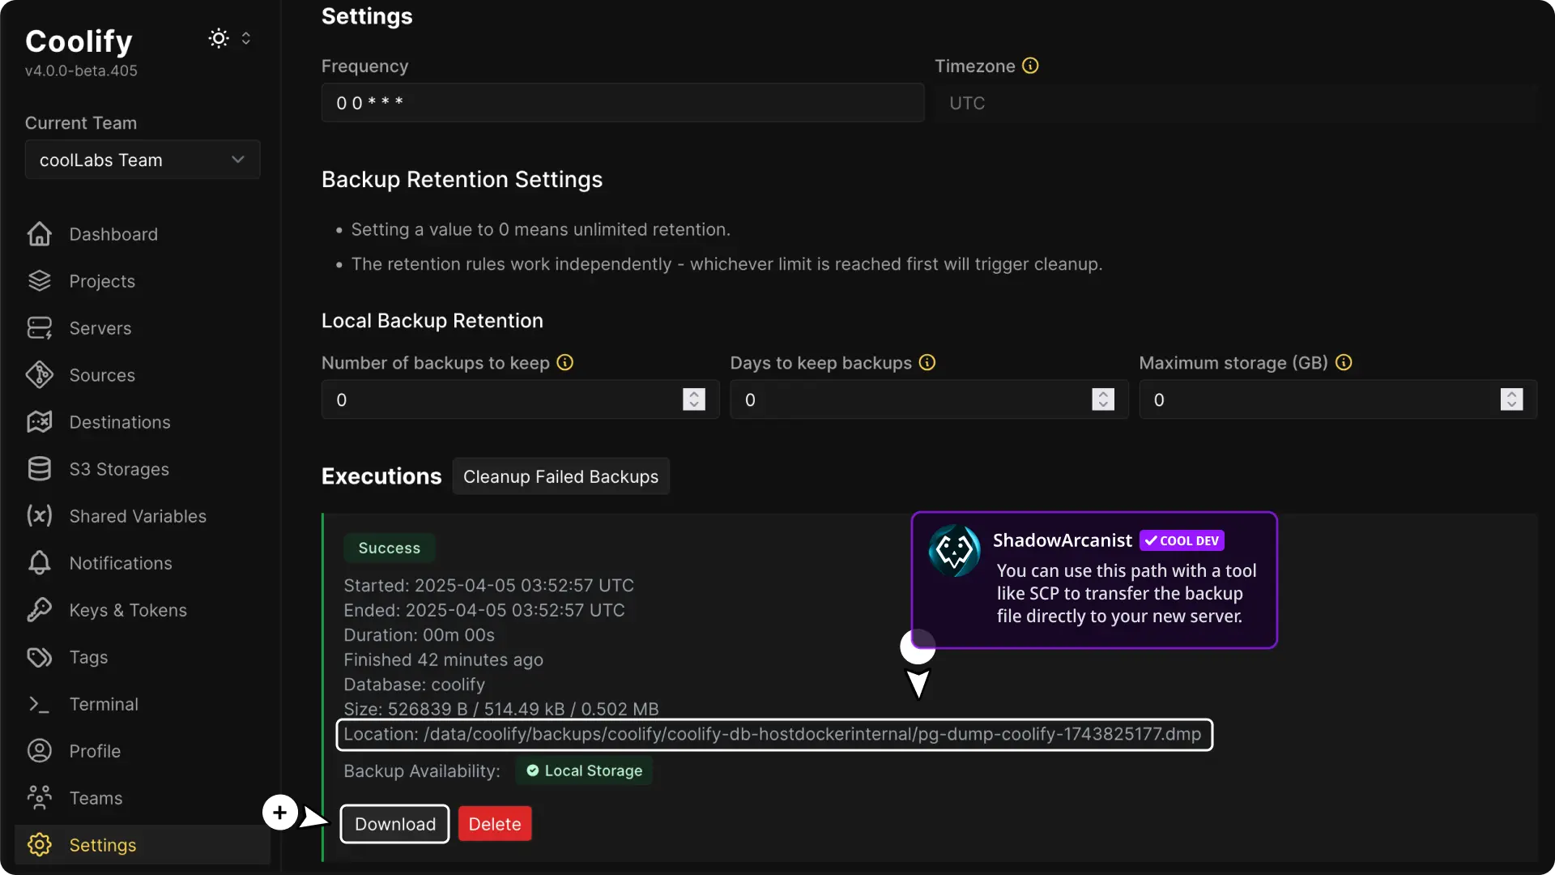1555x875 pixels.
Task: Show the Timezone info tooltip
Action: point(1029,65)
